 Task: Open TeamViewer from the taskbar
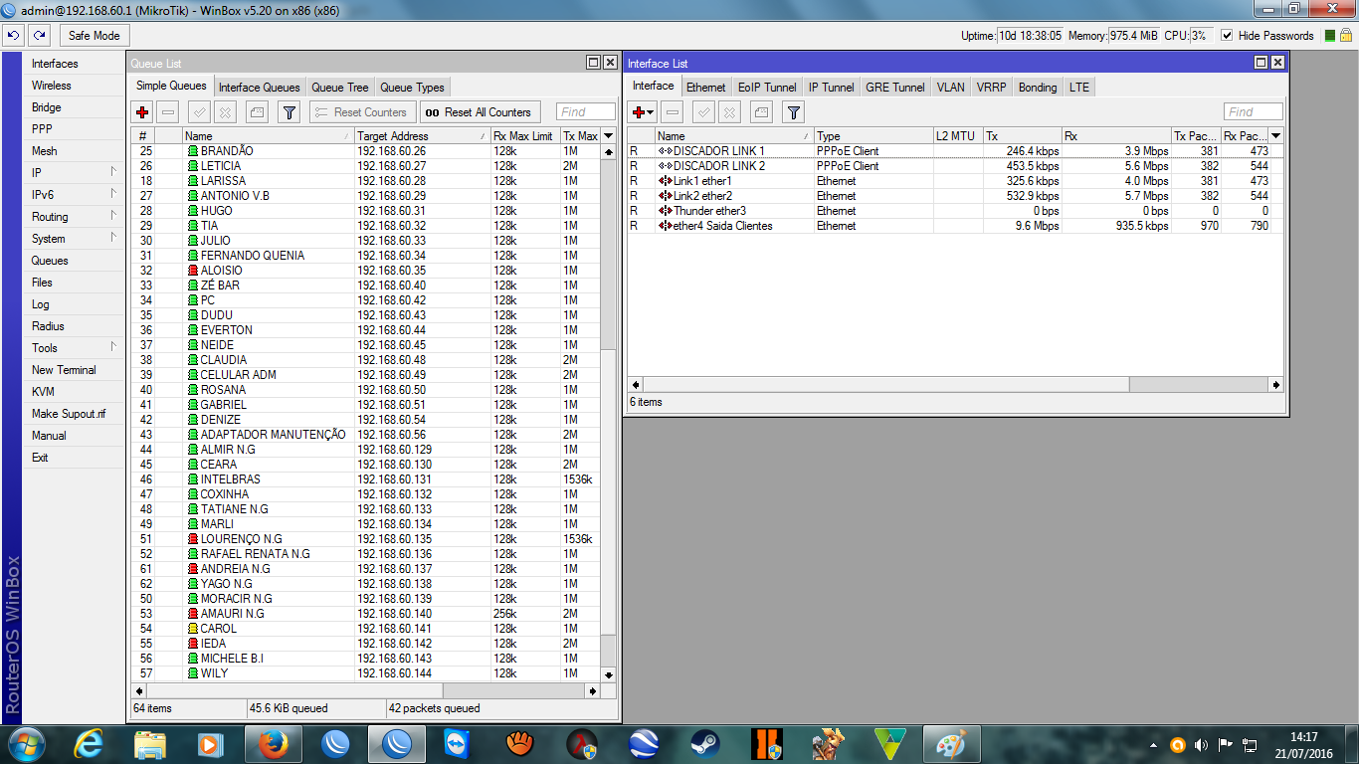point(457,743)
